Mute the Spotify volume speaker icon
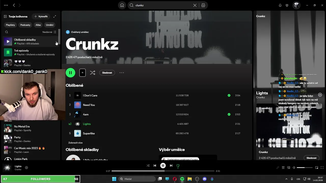The image size is (326, 183). (x=294, y=168)
